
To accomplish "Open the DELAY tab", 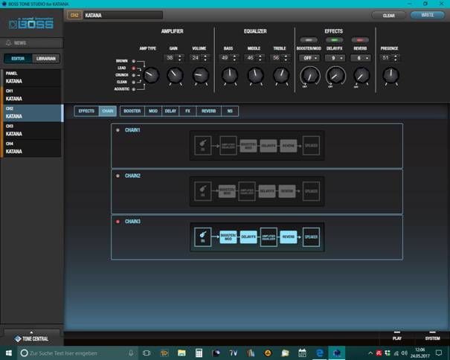I will pos(170,111).
